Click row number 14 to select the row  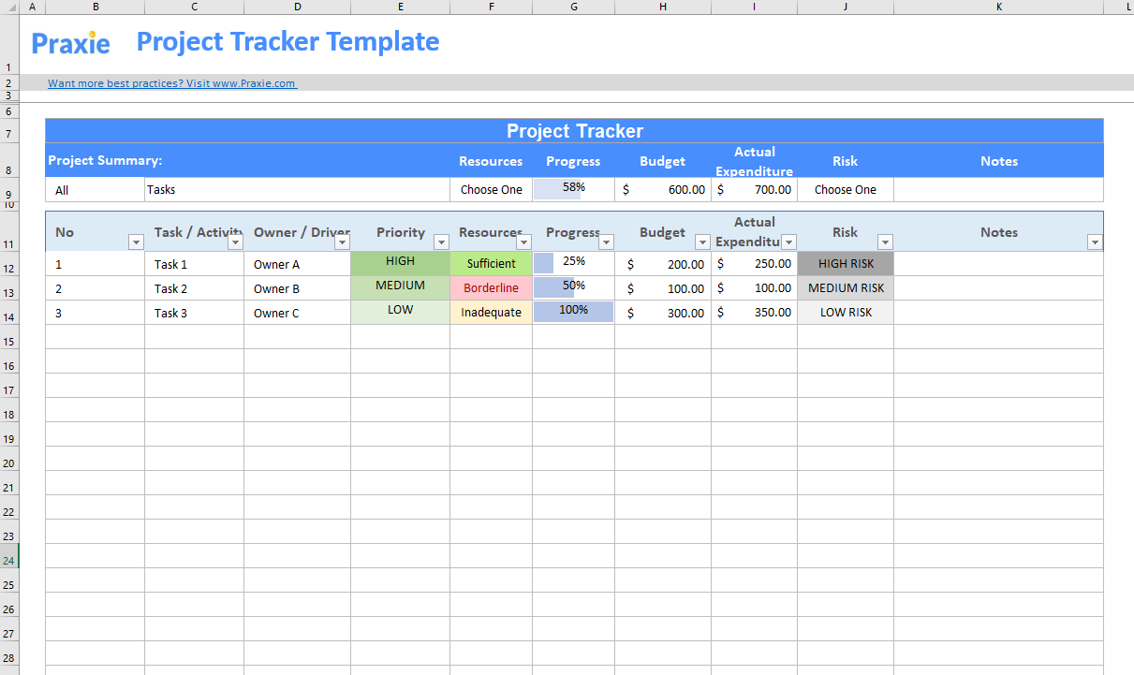[10, 318]
